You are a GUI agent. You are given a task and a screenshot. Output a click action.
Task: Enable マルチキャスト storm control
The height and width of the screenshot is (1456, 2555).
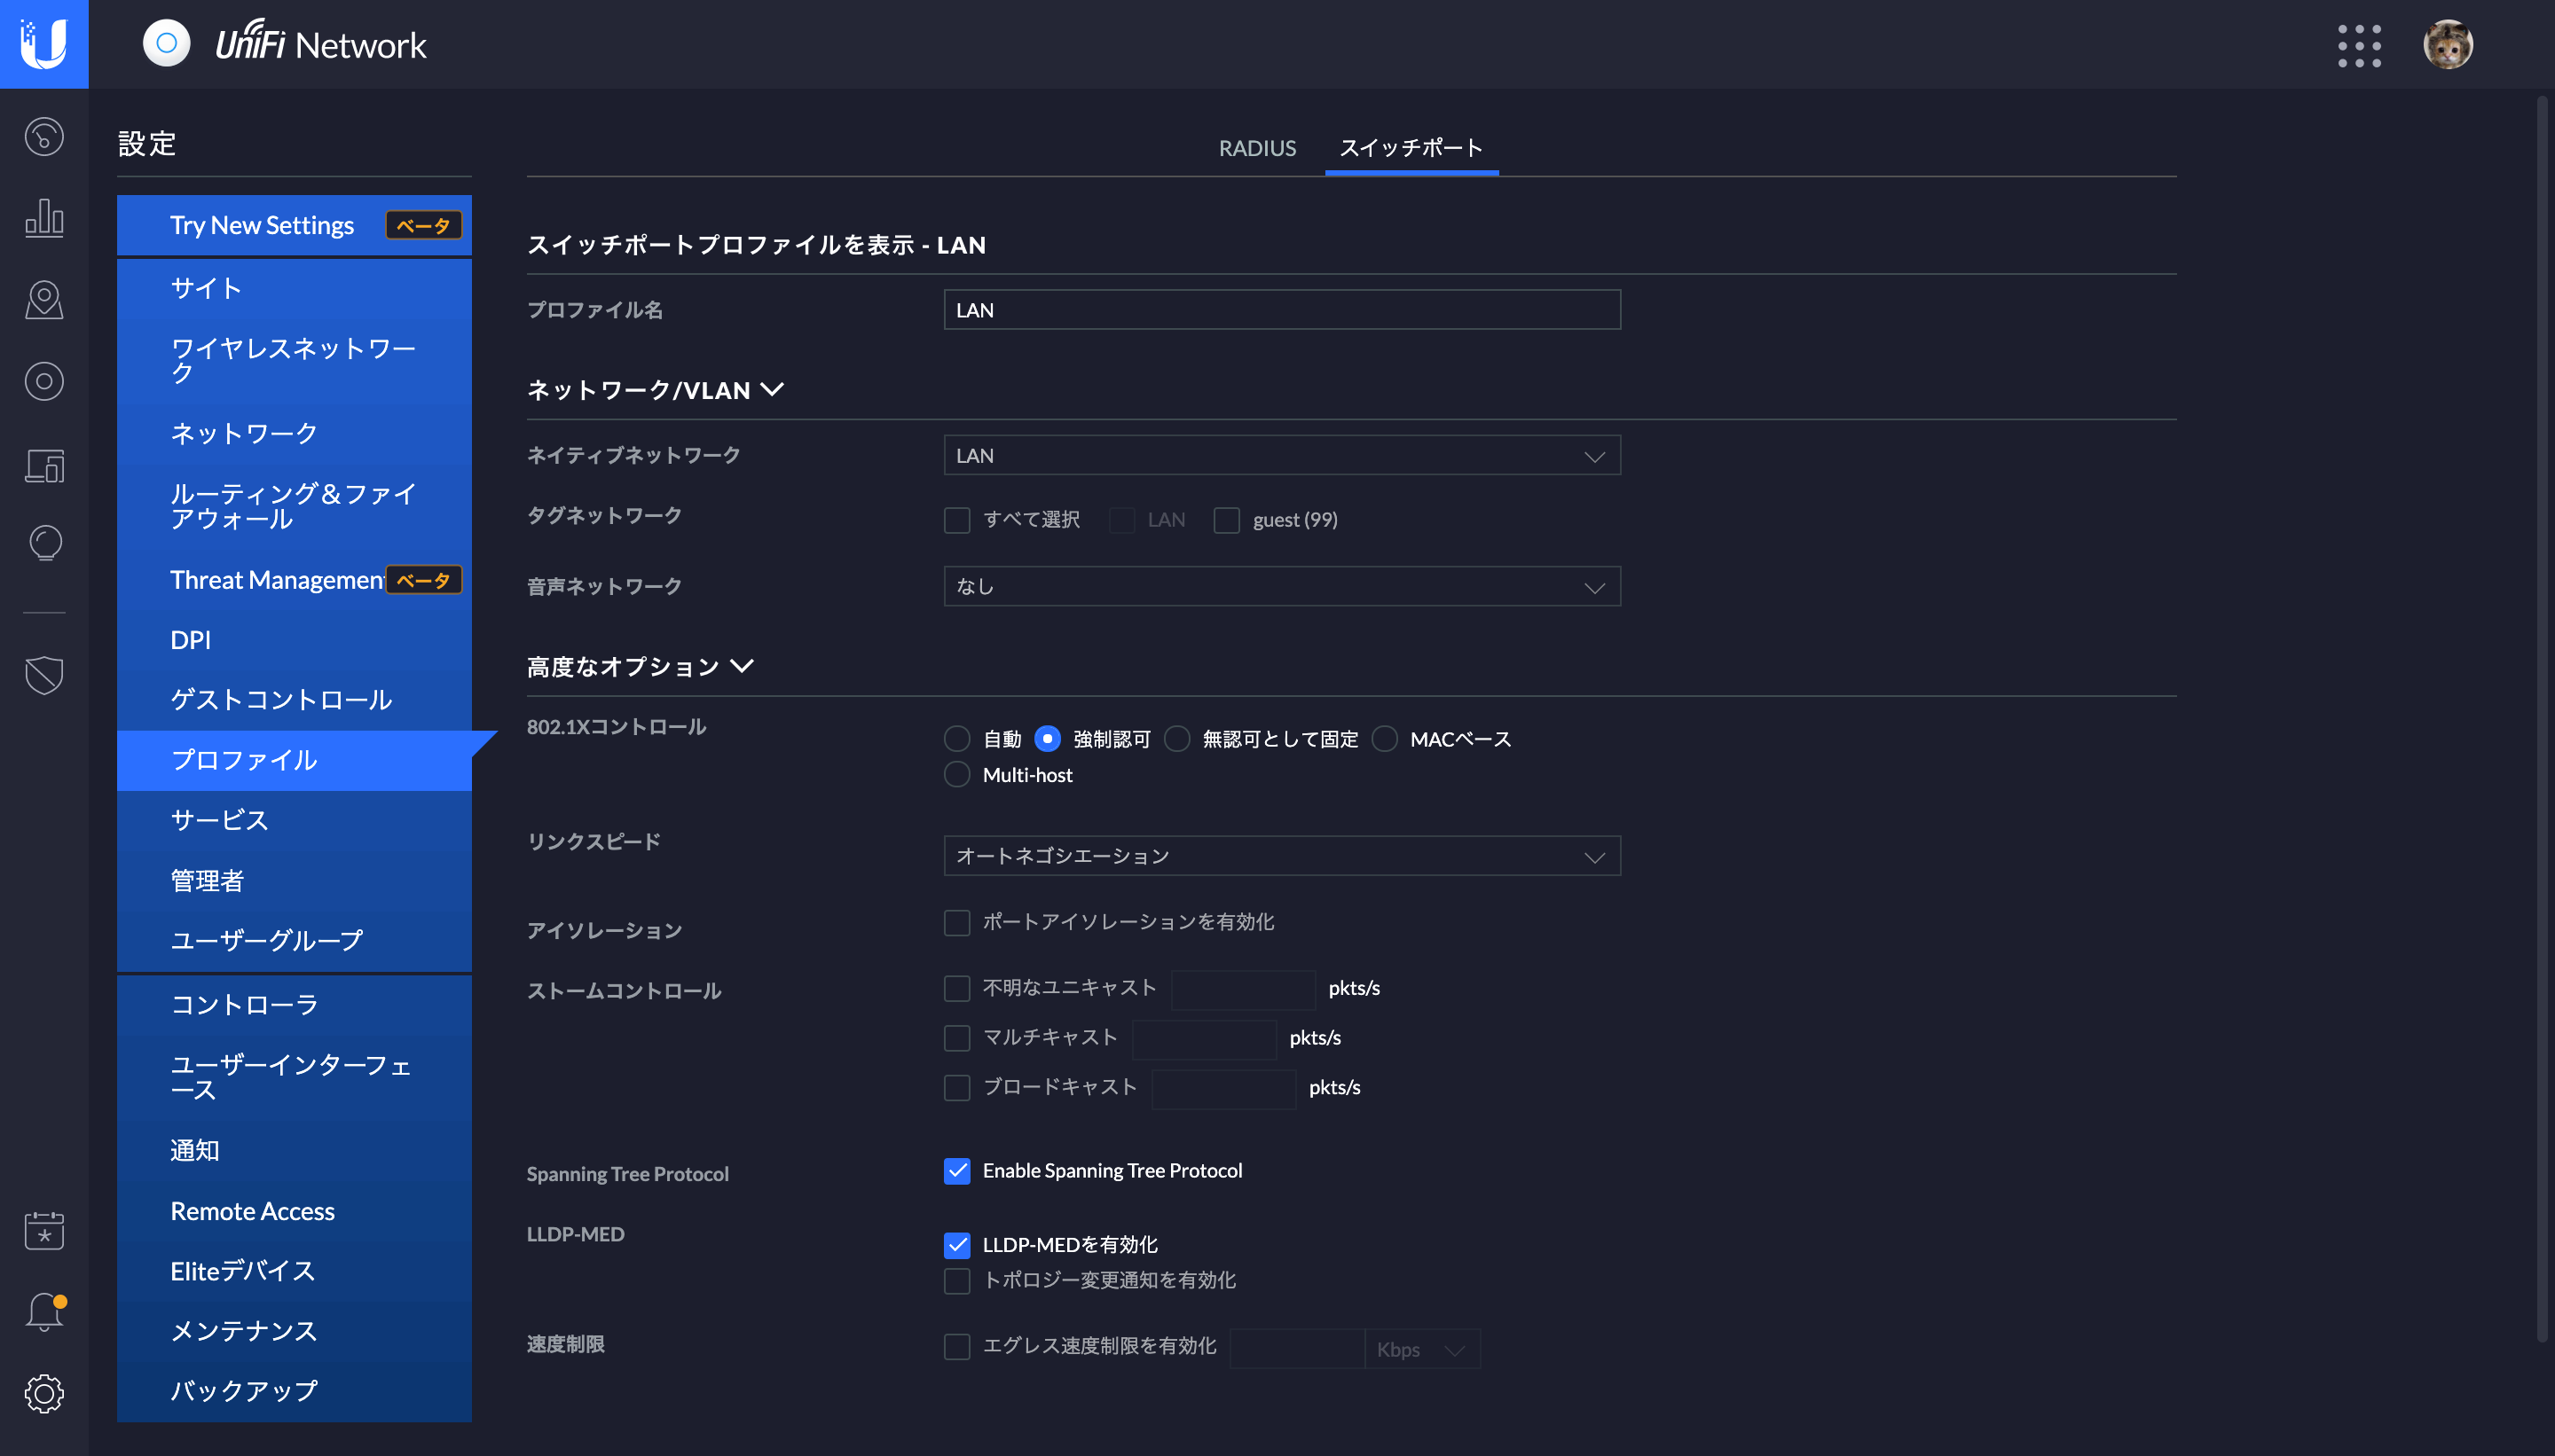pyautogui.click(x=956, y=1038)
